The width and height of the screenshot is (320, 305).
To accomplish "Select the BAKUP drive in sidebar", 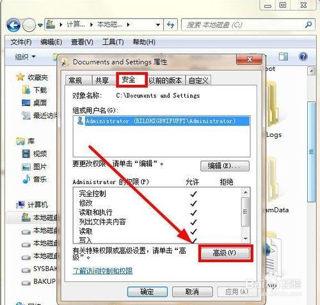I will (39, 281).
